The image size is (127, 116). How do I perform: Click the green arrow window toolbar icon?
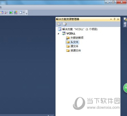click(x=11, y=13)
